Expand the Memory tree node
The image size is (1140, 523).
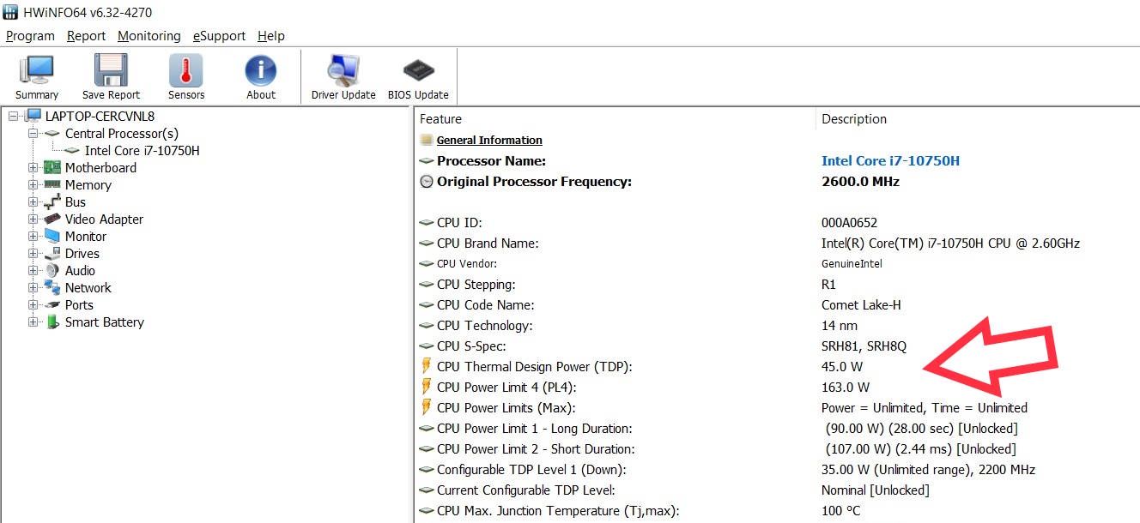[33, 184]
